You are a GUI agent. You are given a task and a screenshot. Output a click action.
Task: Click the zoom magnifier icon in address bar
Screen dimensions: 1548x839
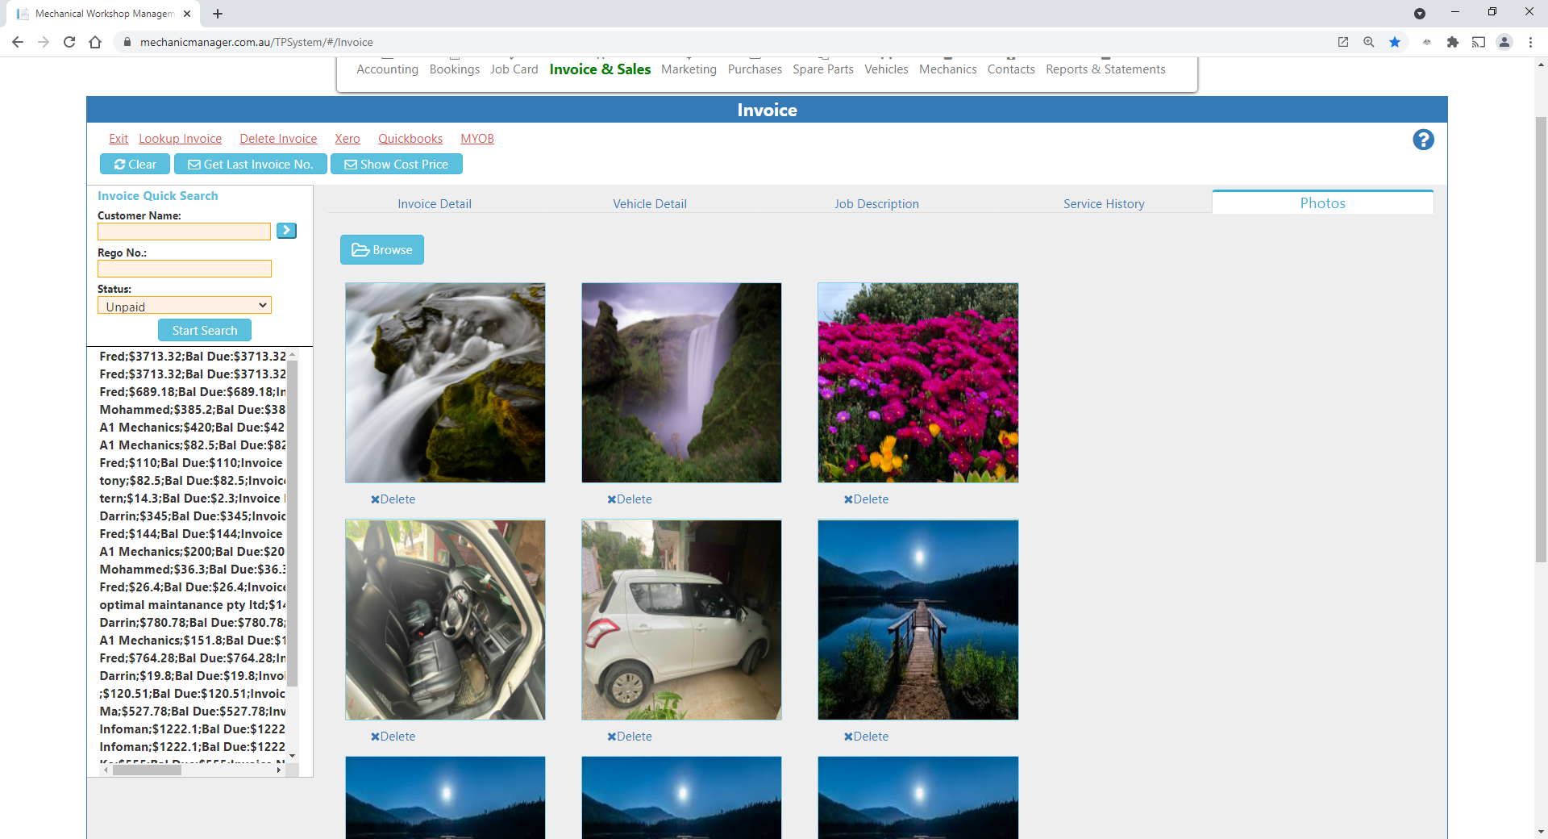[1369, 42]
